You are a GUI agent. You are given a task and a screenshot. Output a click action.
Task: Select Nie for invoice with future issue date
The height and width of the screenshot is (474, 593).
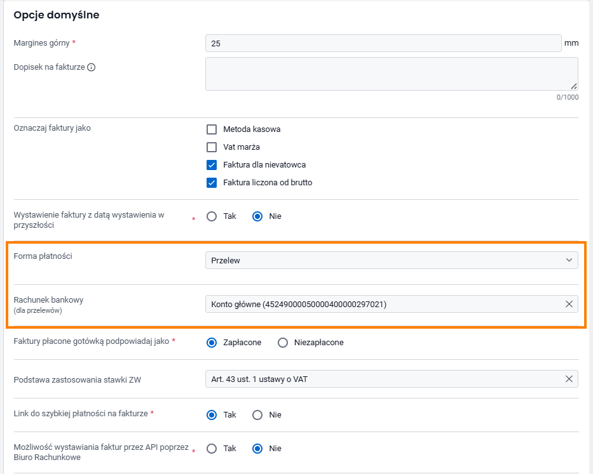coord(257,216)
